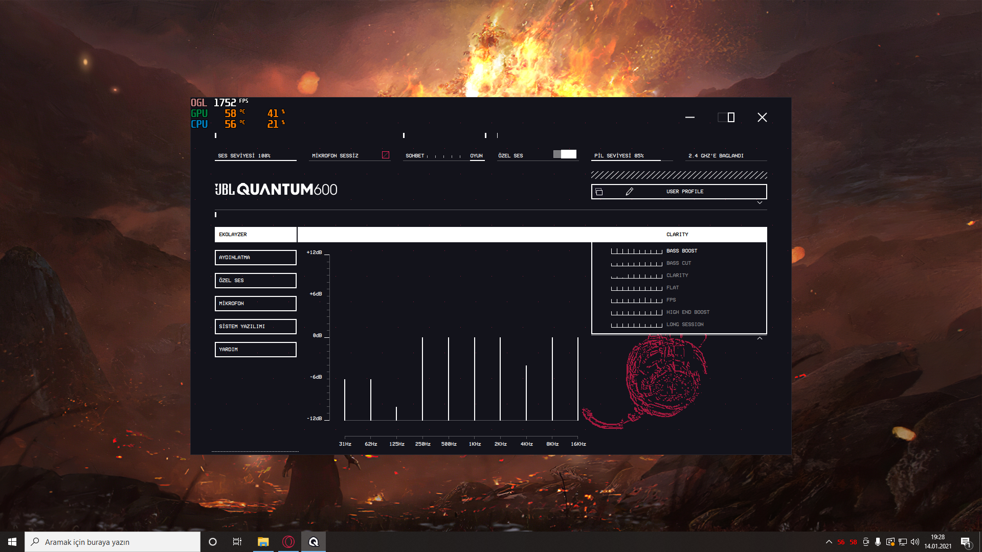This screenshot has width=982, height=552.
Task: Open Task View on the taskbar
Action: 237,542
